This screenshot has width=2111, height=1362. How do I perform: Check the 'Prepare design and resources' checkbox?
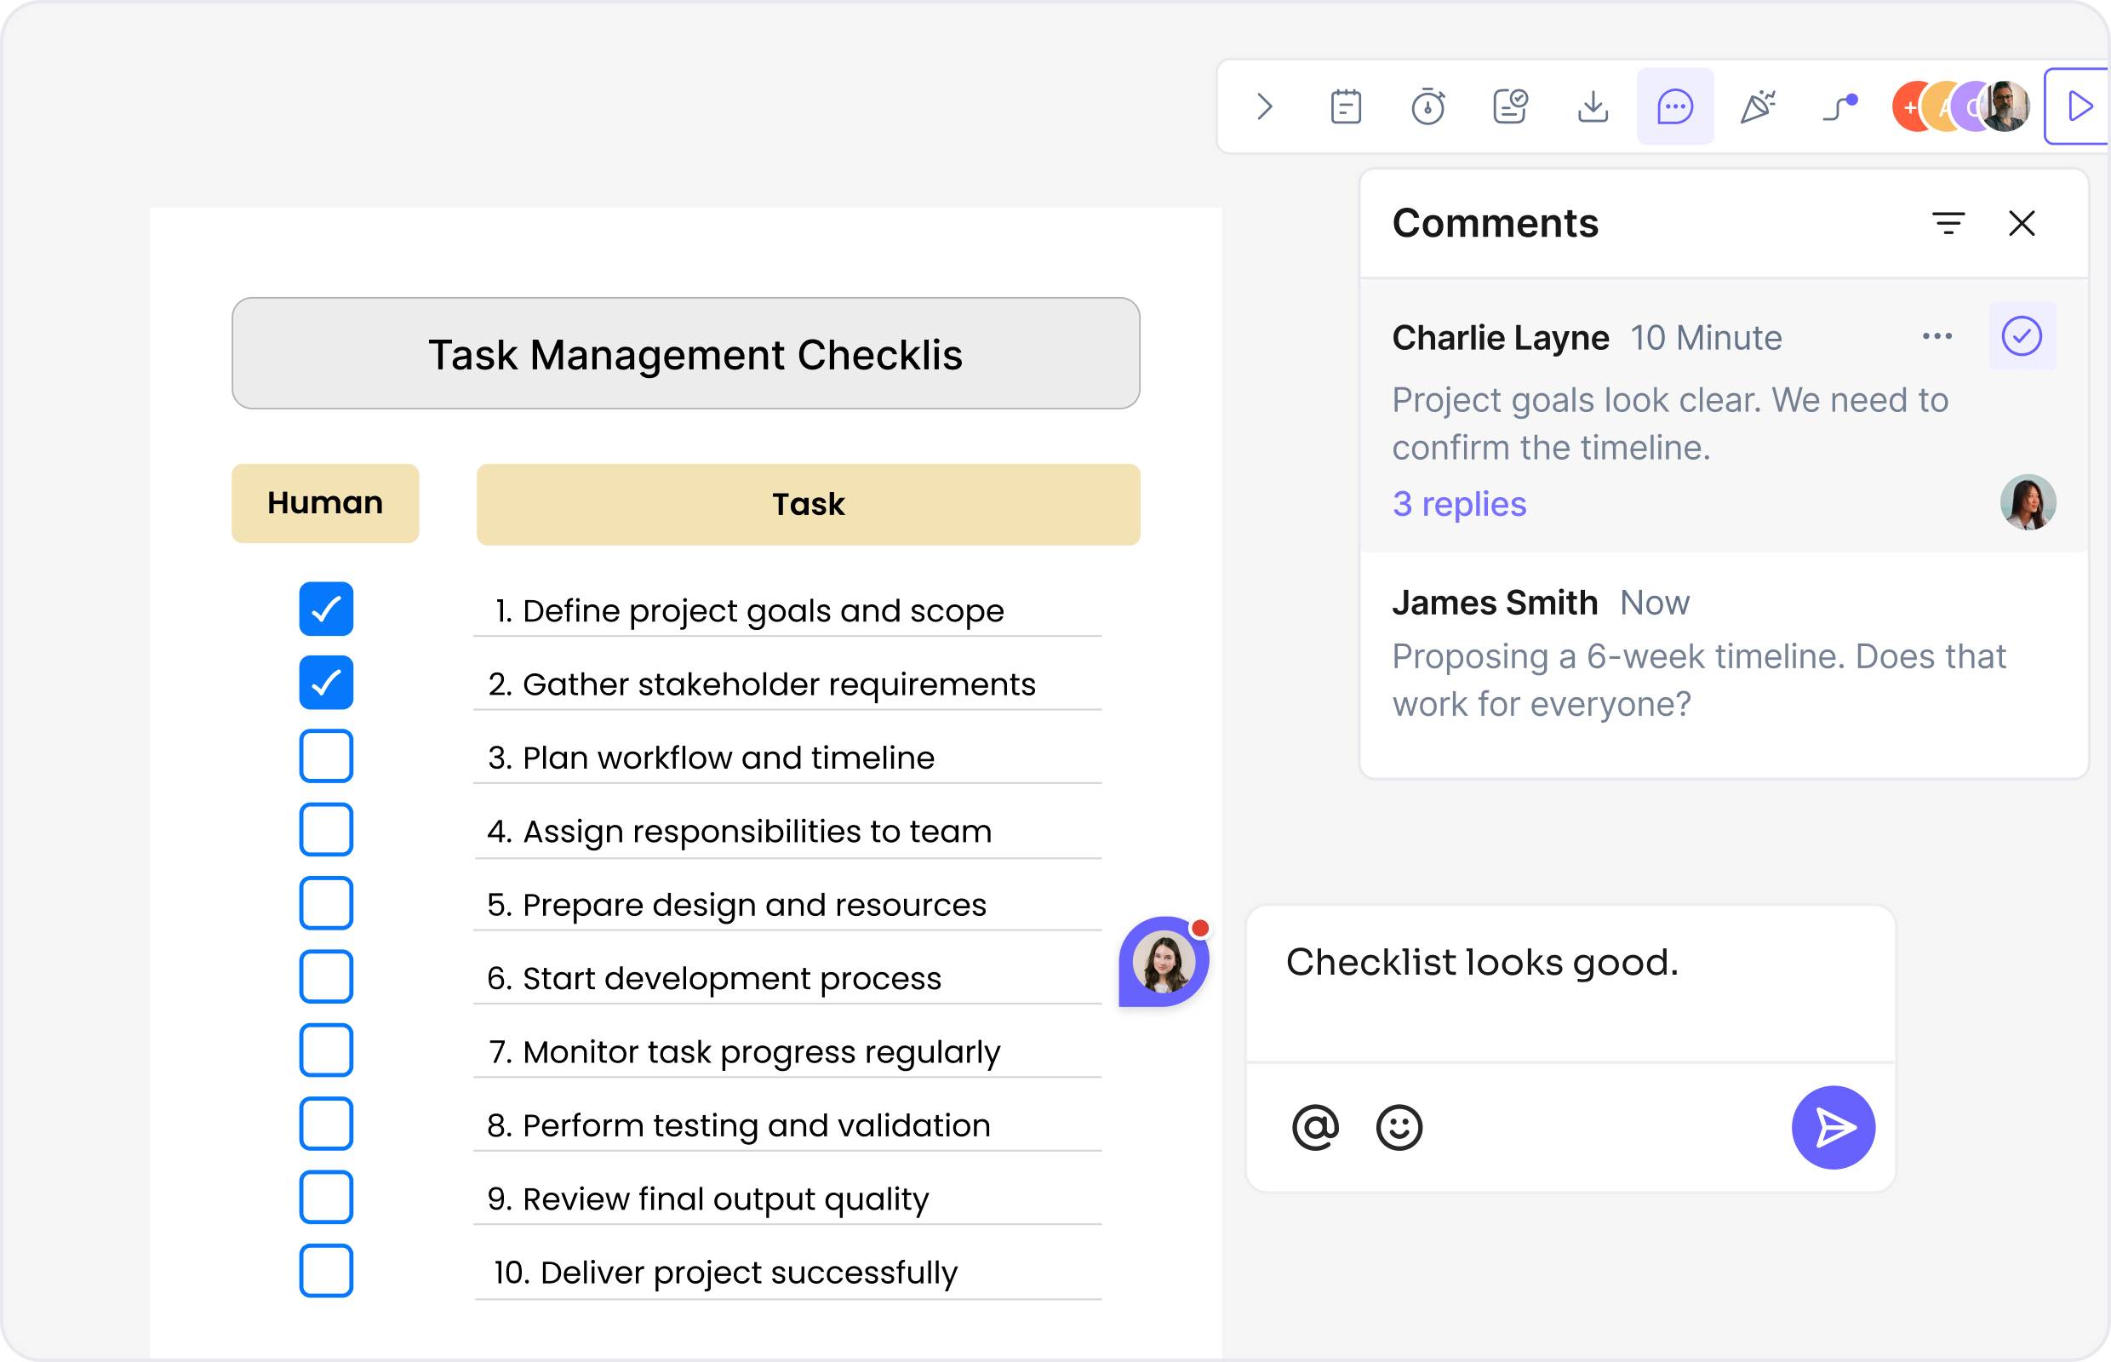coord(325,902)
